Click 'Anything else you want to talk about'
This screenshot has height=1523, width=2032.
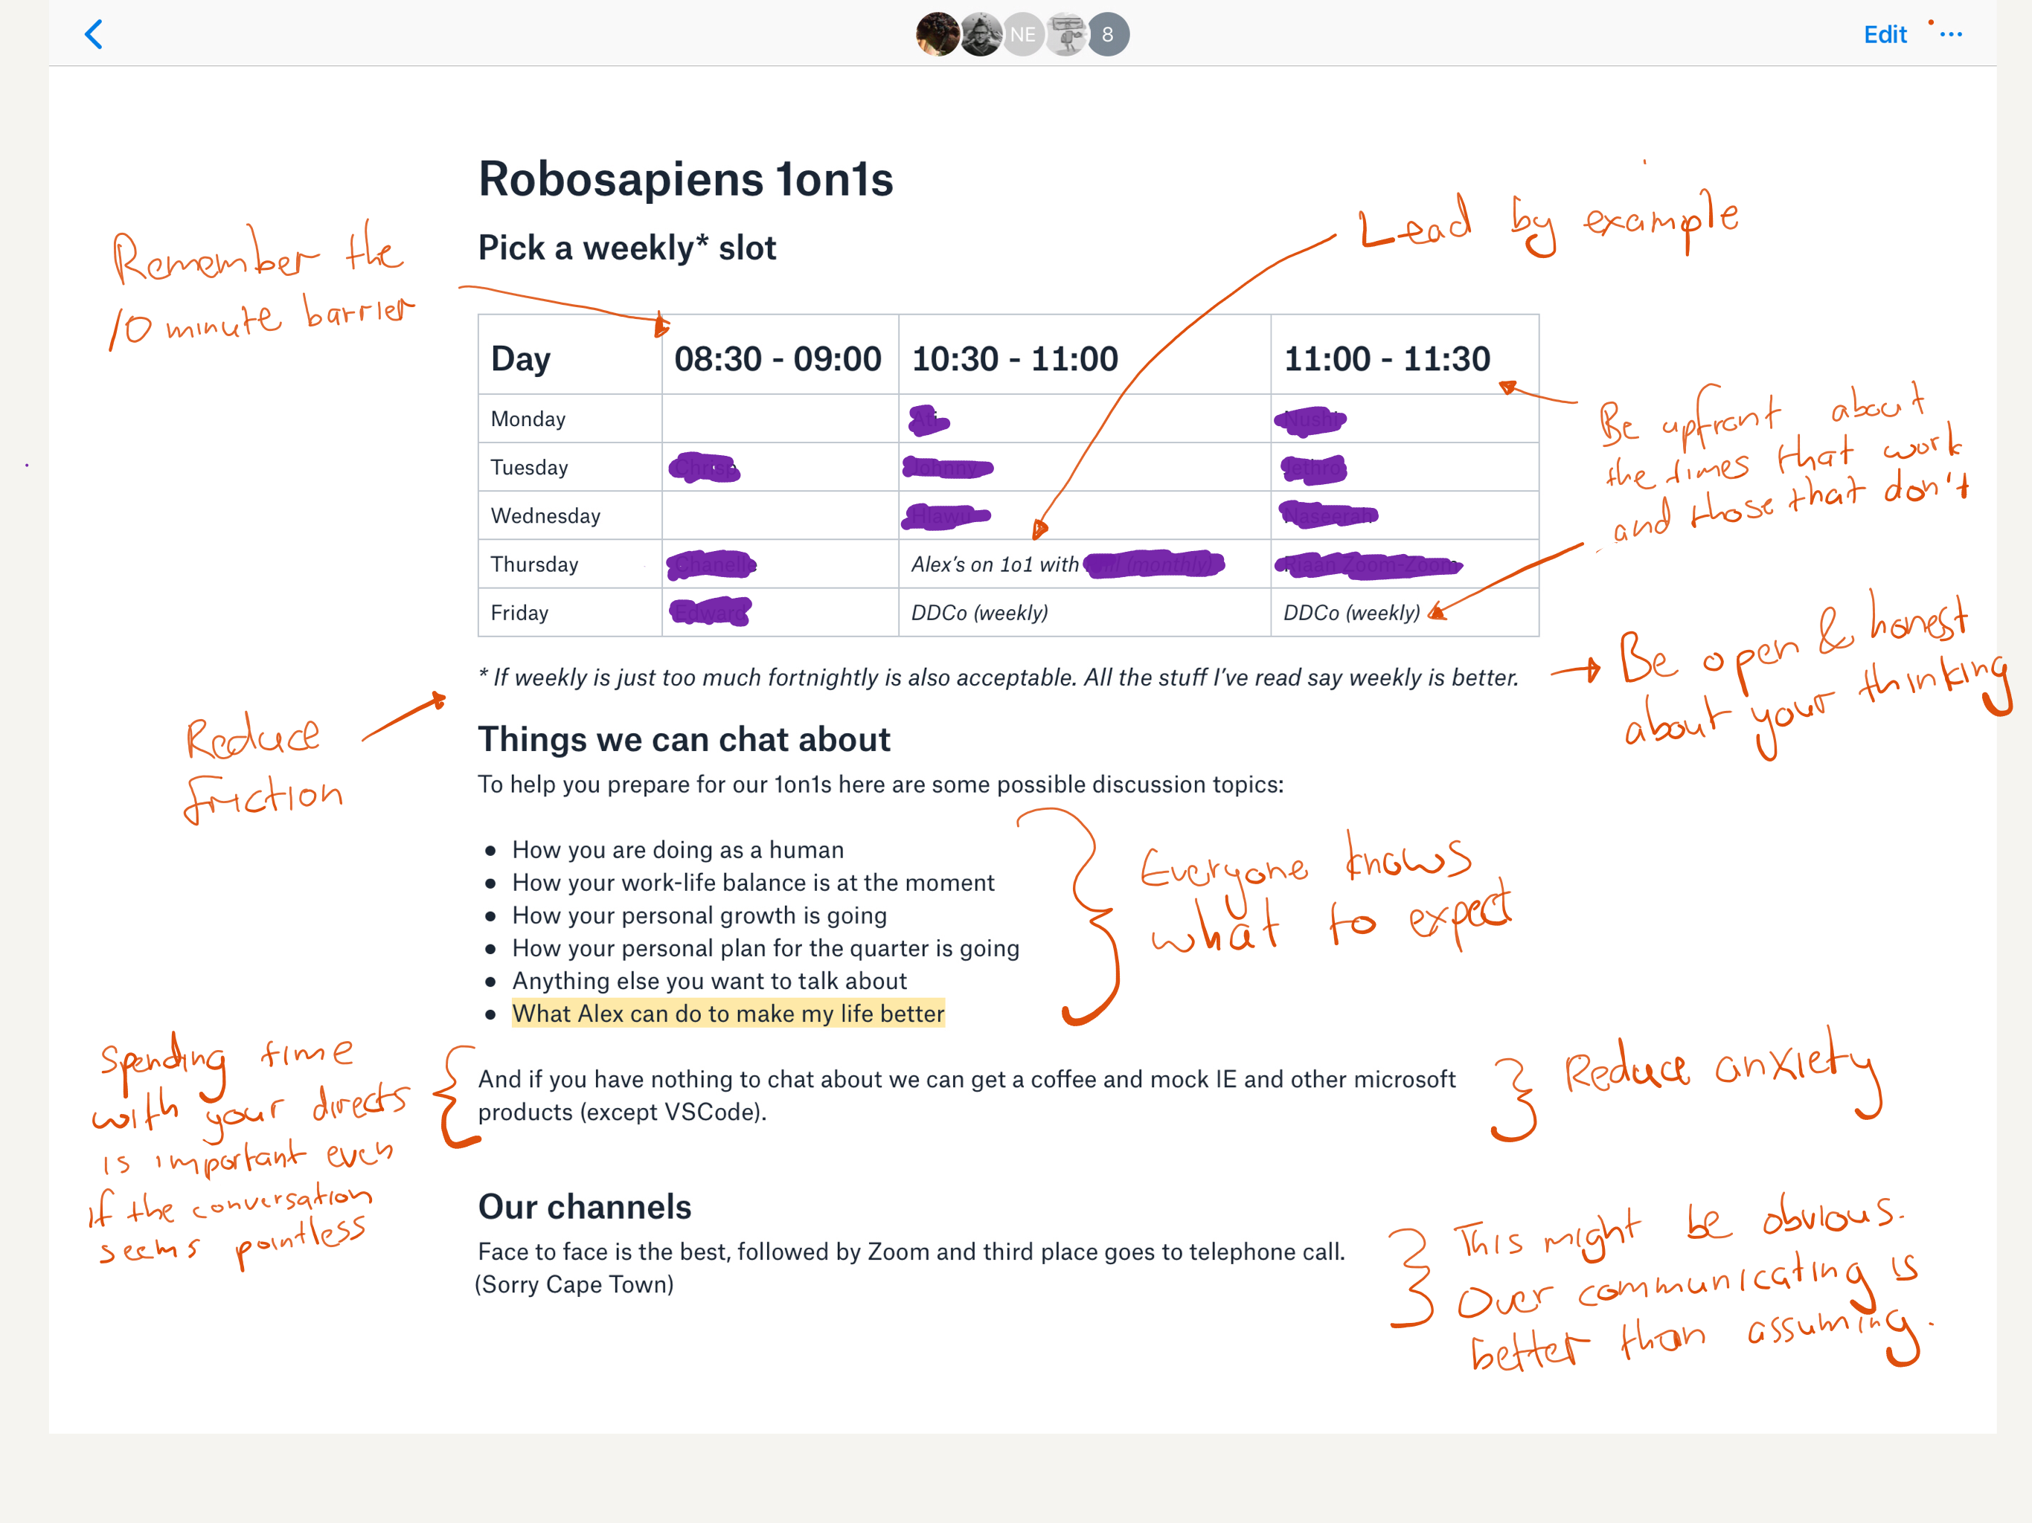[709, 982]
